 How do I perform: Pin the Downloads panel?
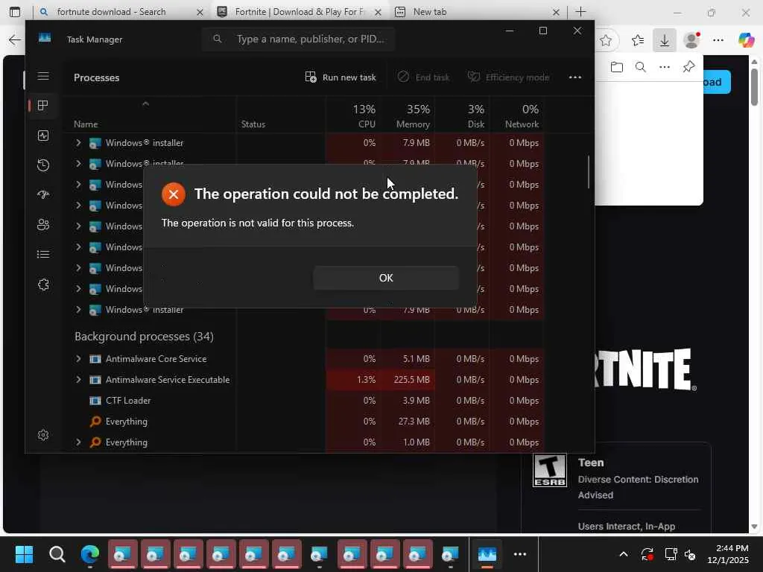pyautogui.click(x=688, y=66)
